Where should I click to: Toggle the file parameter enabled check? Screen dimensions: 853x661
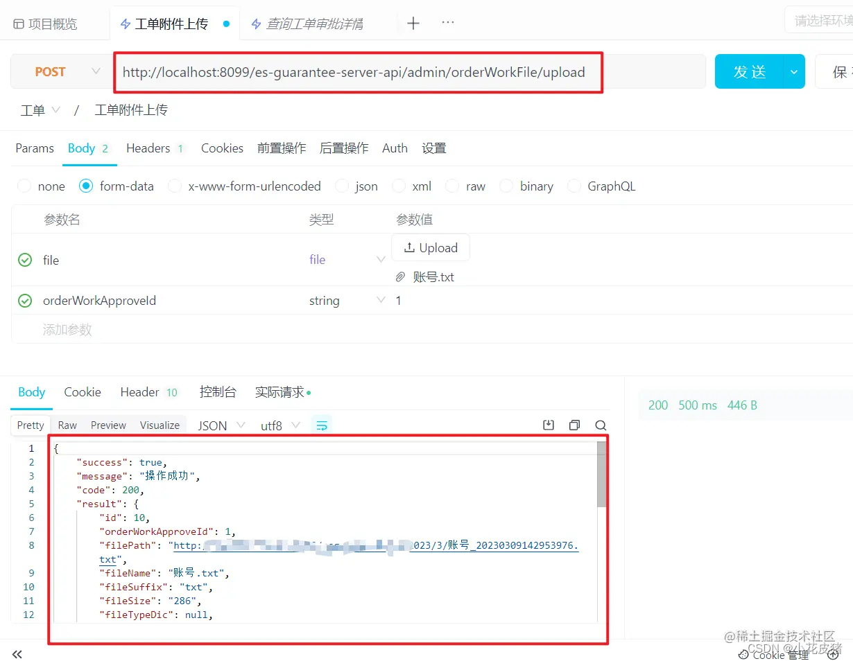point(25,260)
